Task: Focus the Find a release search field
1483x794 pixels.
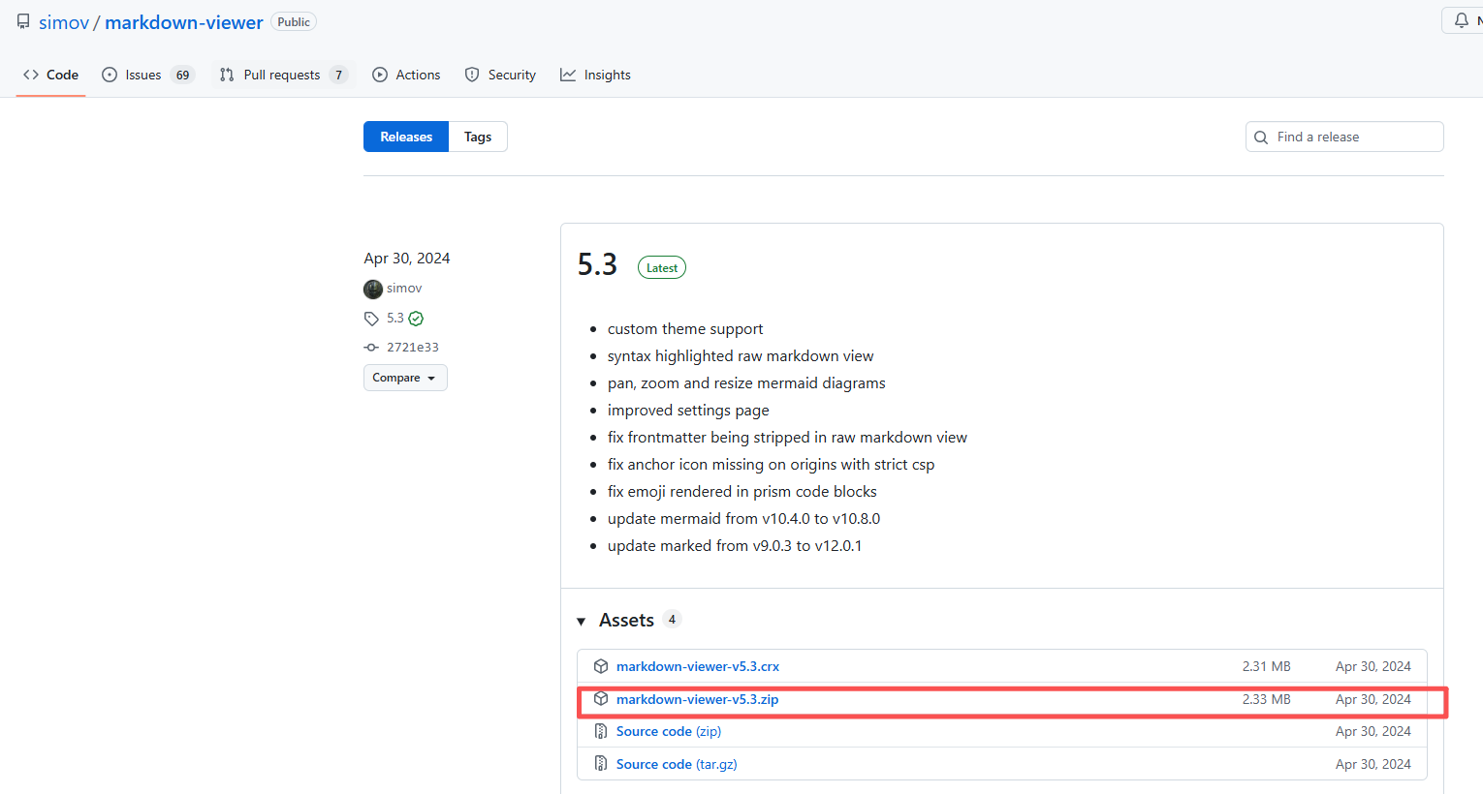Action: (1344, 137)
